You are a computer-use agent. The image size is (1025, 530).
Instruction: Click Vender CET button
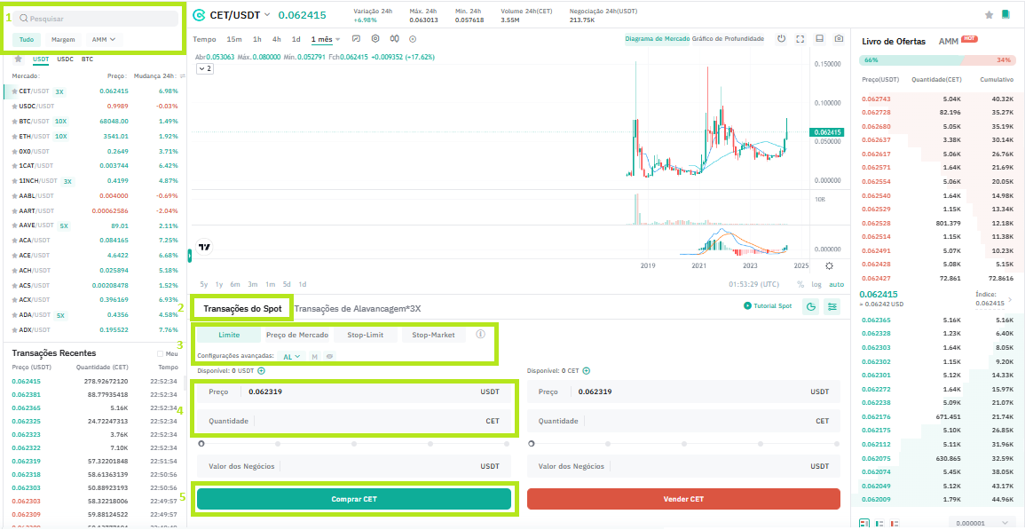click(683, 499)
